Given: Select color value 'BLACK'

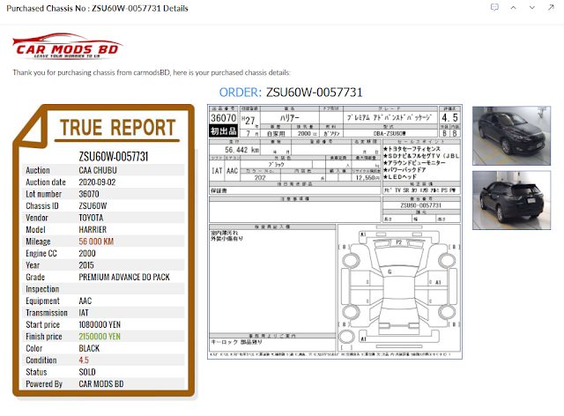Looking at the screenshot, I should click(89, 348).
